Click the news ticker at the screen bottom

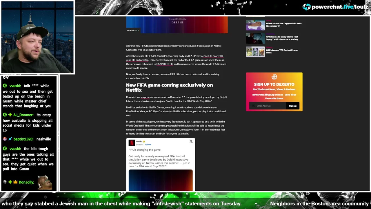(185, 204)
